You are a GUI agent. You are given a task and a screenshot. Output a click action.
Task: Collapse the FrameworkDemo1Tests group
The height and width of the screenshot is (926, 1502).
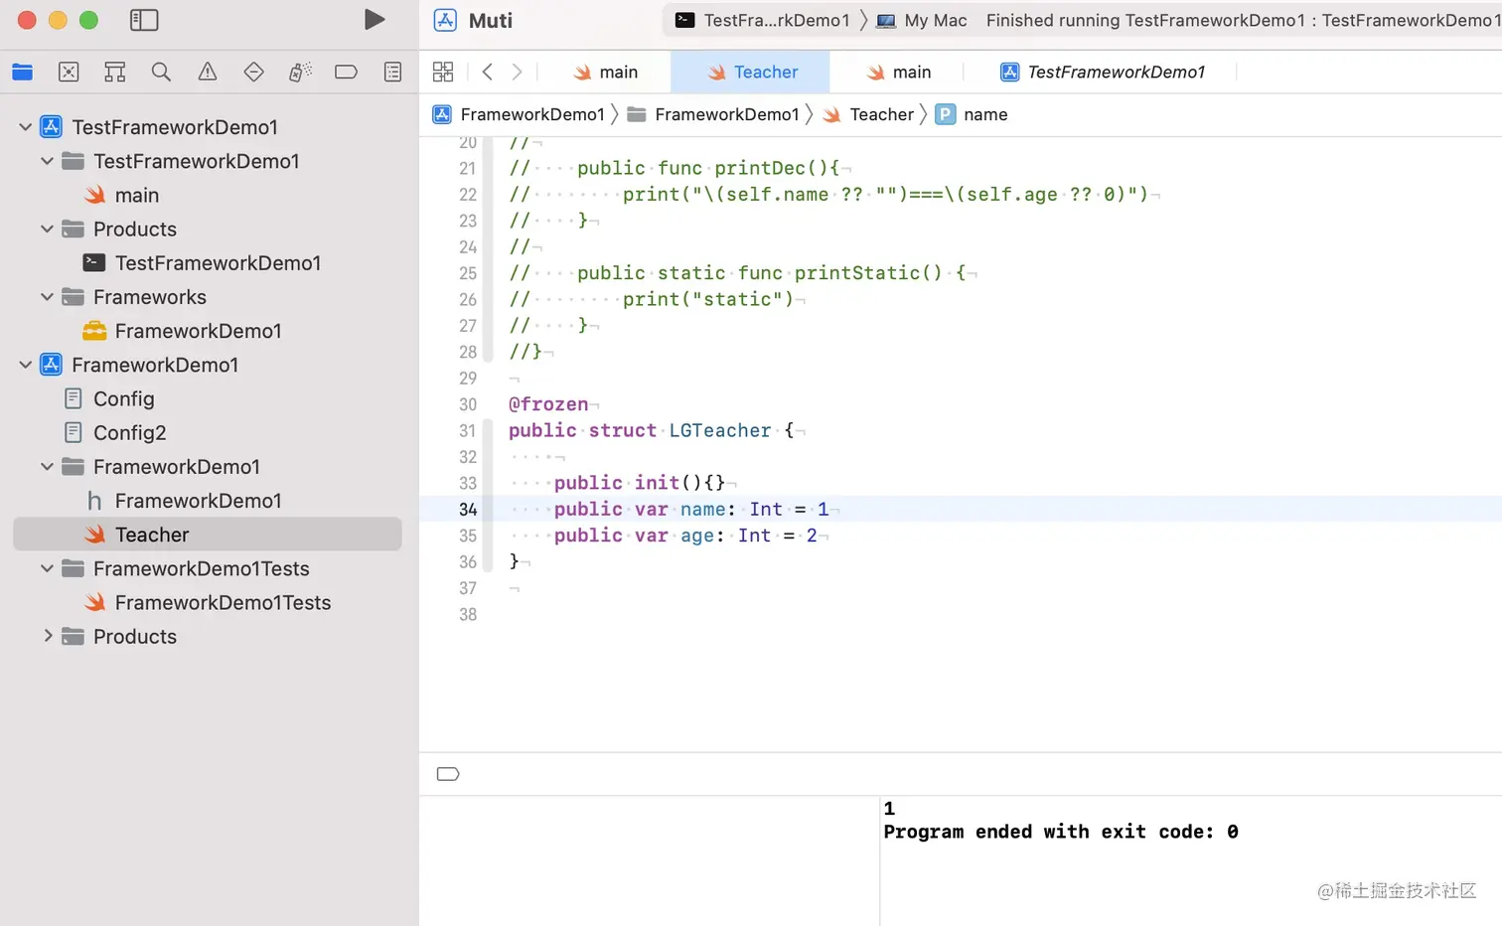pyautogui.click(x=47, y=568)
